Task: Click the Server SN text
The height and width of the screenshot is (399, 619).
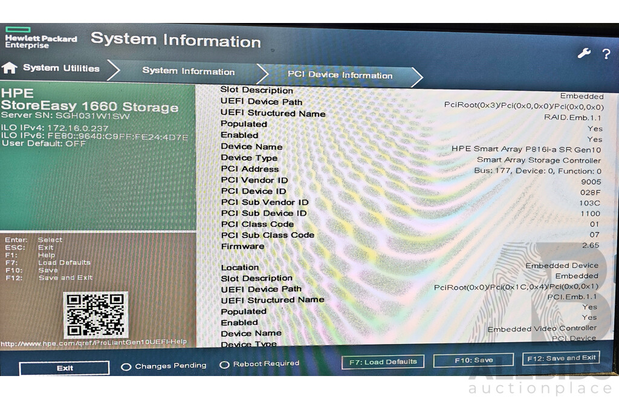Action: click(x=65, y=115)
